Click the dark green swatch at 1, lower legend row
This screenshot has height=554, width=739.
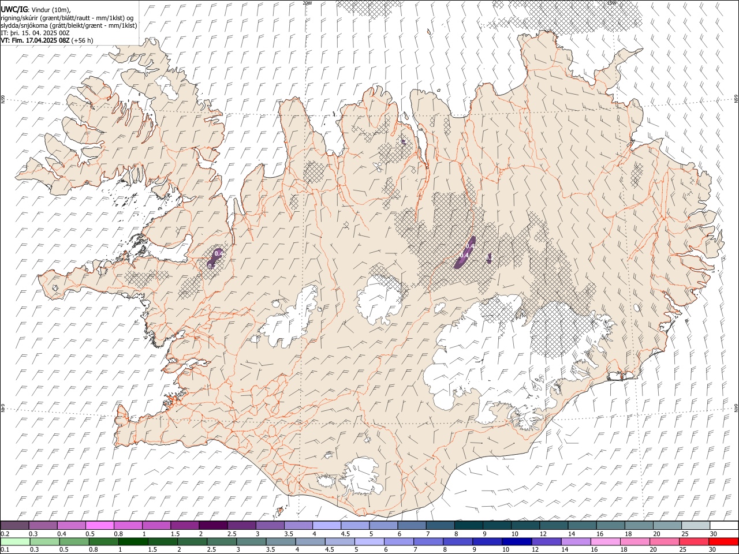click(133, 541)
